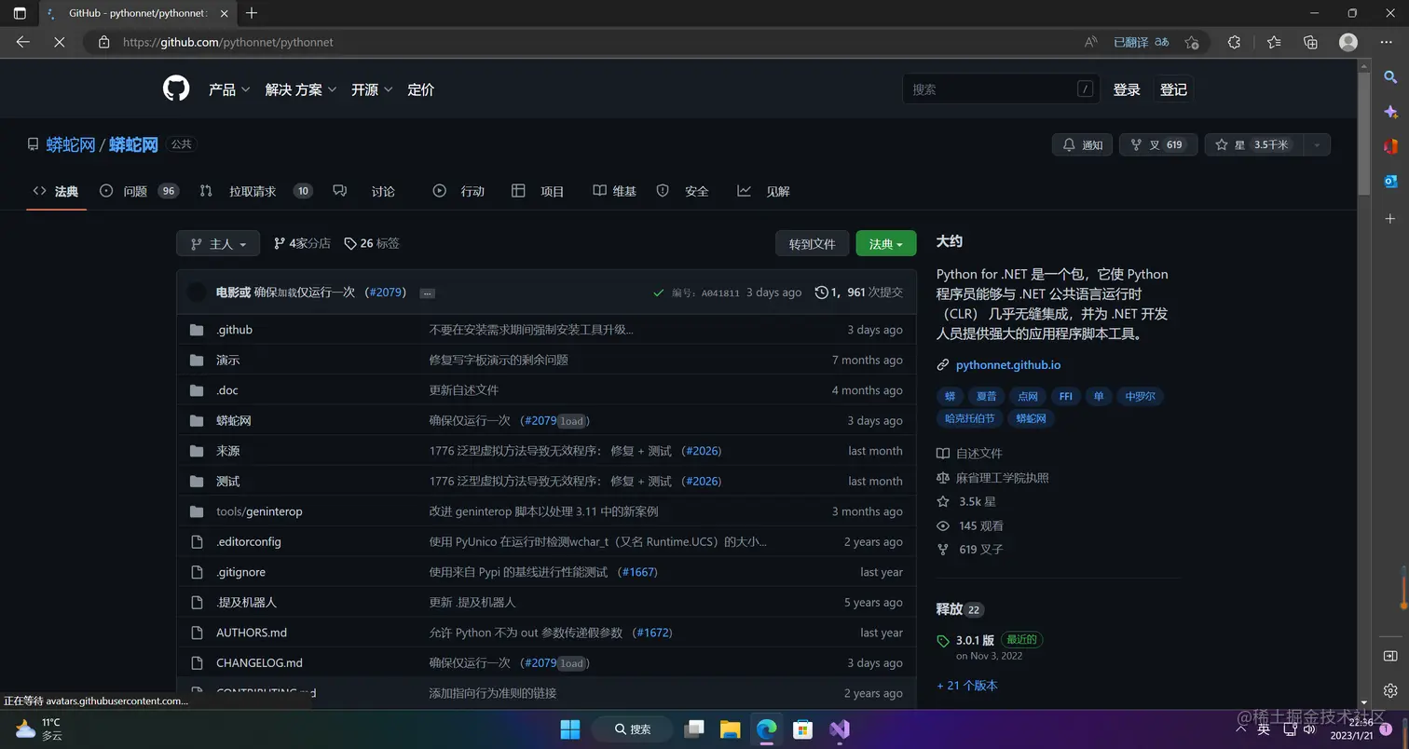Click the 叉 fork button
The image size is (1409, 749).
[x=1158, y=144]
